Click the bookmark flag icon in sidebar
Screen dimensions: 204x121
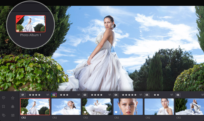(4, 107)
